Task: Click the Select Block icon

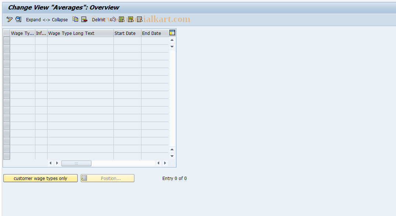Action: click(130, 19)
